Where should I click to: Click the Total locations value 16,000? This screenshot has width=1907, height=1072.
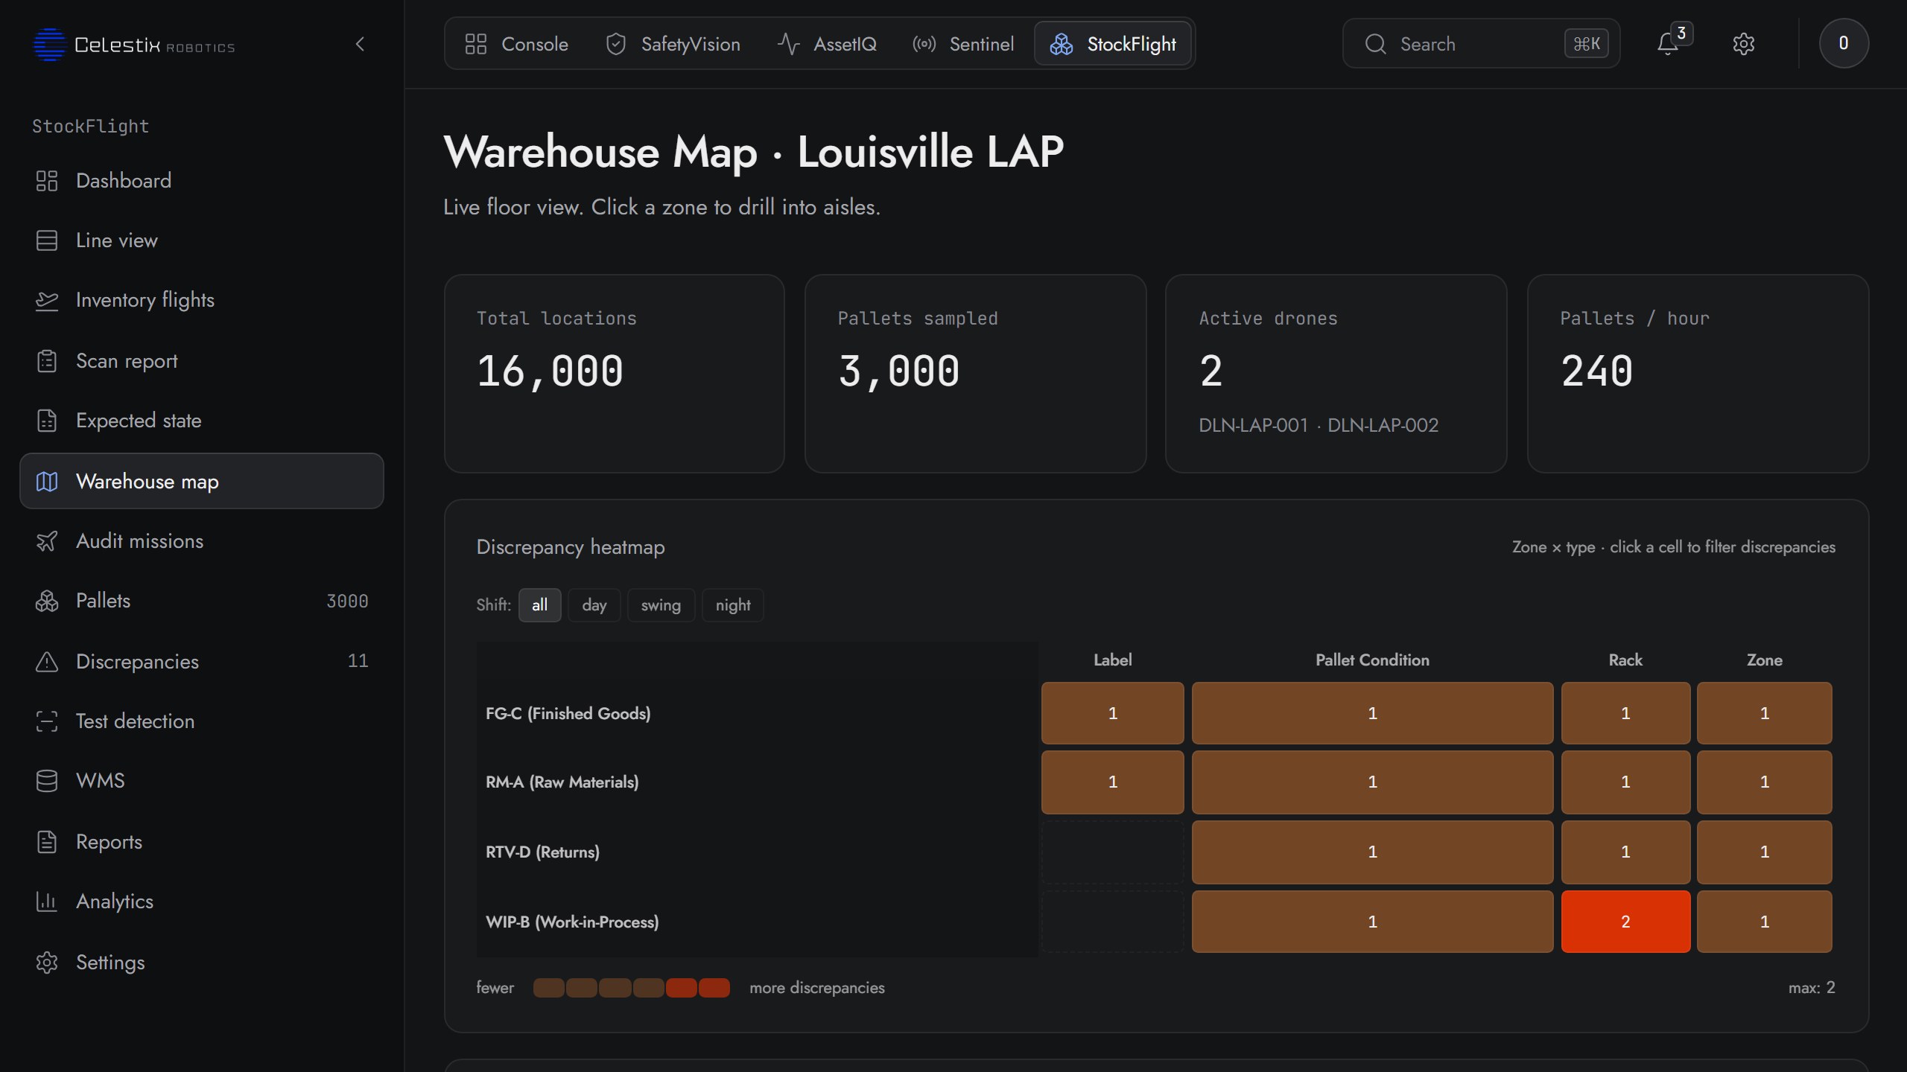click(x=550, y=371)
